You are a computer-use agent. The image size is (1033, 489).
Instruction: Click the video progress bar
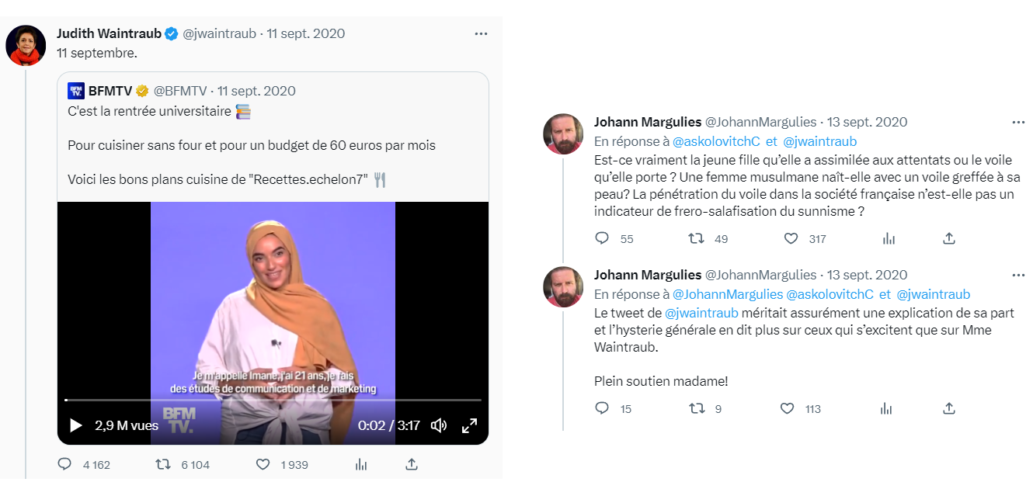pyautogui.click(x=273, y=400)
